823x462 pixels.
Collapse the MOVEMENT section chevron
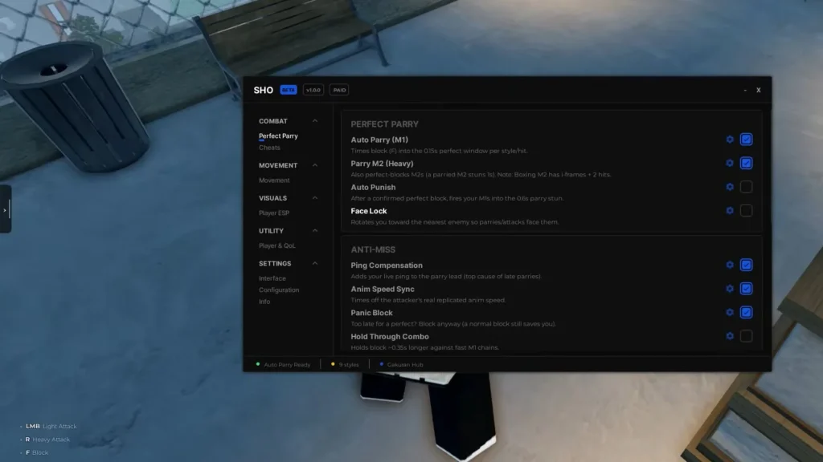(x=315, y=165)
